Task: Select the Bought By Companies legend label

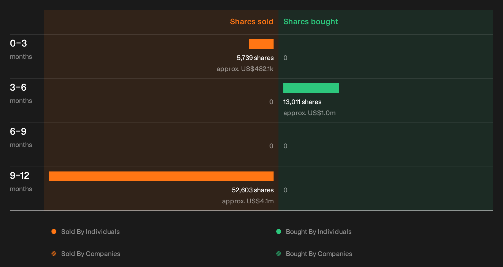Action: tap(319, 254)
